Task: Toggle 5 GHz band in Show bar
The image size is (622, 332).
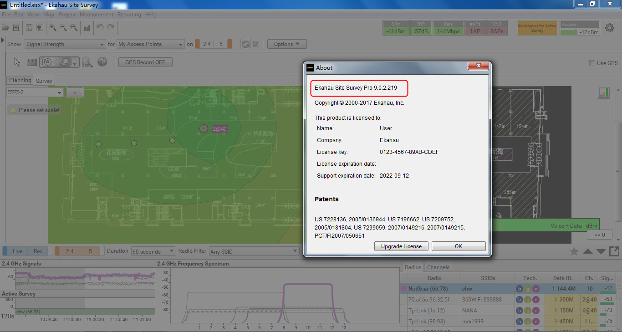Action: point(221,44)
